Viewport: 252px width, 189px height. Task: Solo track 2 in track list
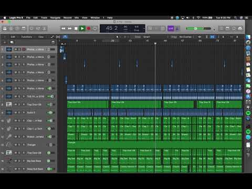[19, 57]
